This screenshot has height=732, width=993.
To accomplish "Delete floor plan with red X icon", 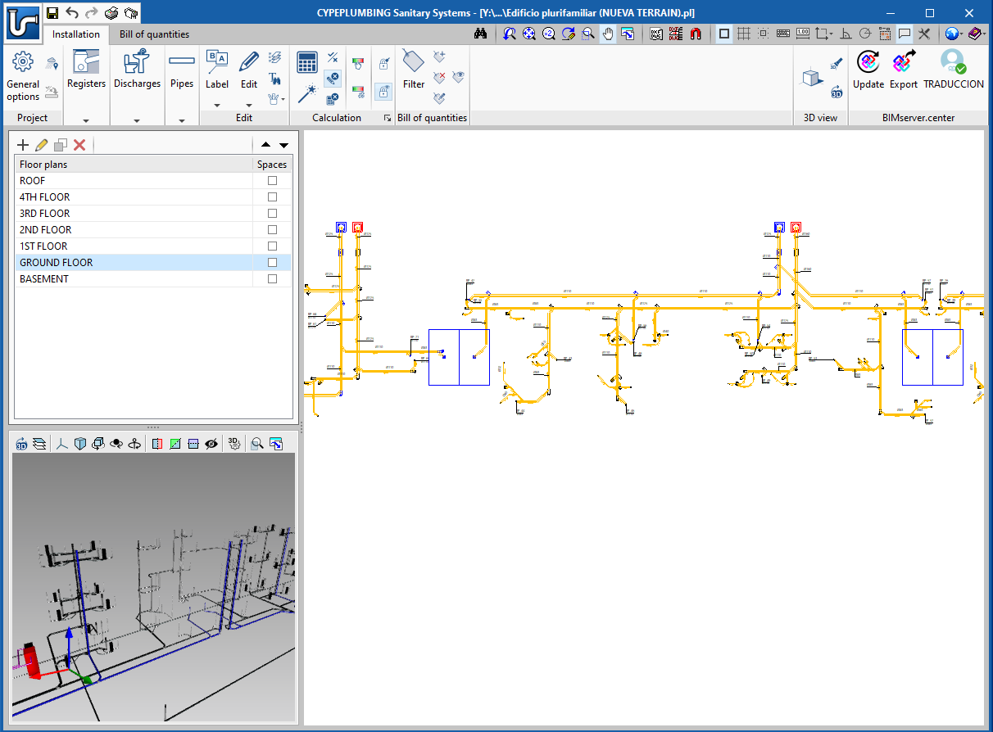I will coord(79,145).
